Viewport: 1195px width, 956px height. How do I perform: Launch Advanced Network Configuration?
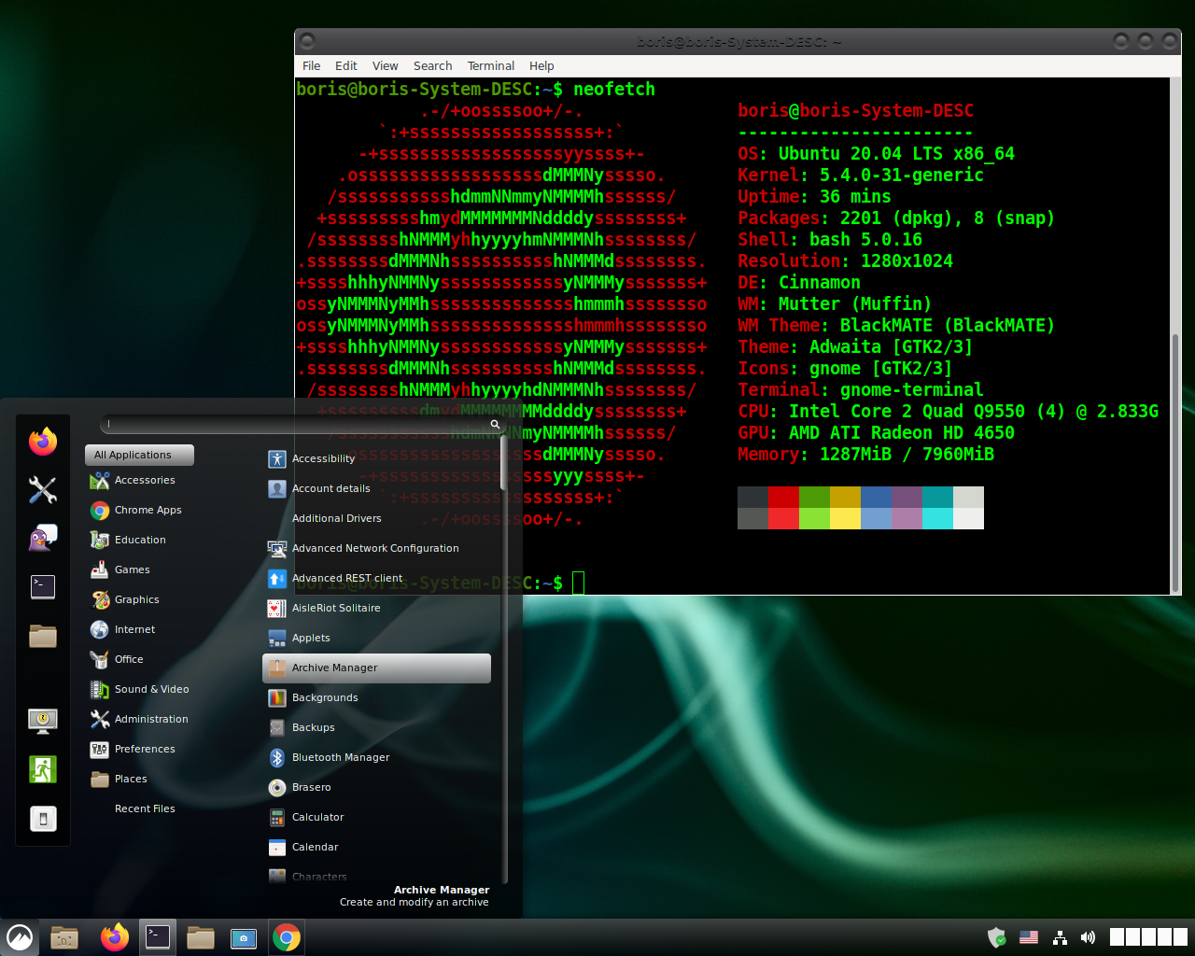click(x=378, y=548)
